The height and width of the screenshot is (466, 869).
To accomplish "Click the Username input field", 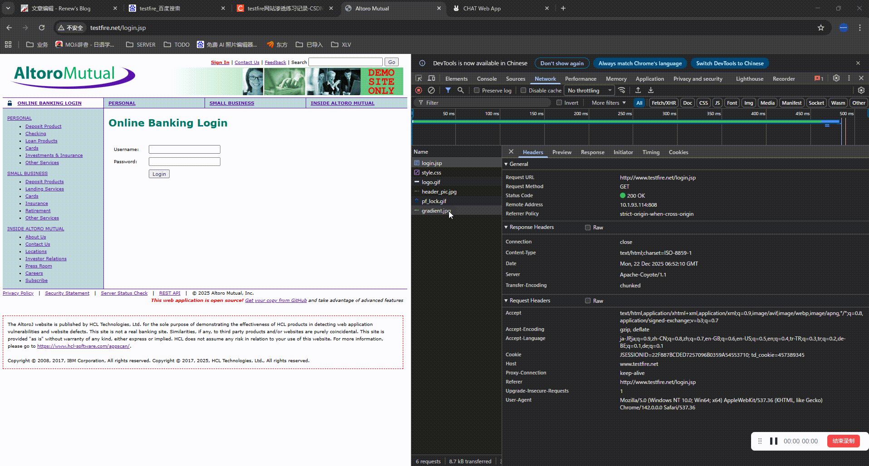I will [185, 149].
